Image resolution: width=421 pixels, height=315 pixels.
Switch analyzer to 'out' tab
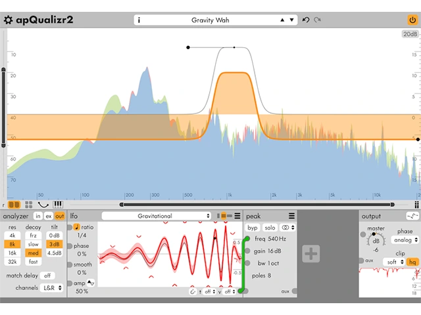coord(59,216)
